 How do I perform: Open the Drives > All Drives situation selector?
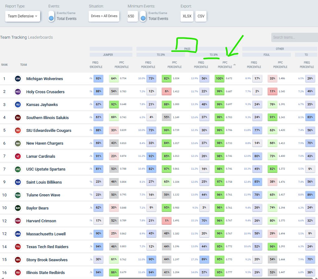104,16
